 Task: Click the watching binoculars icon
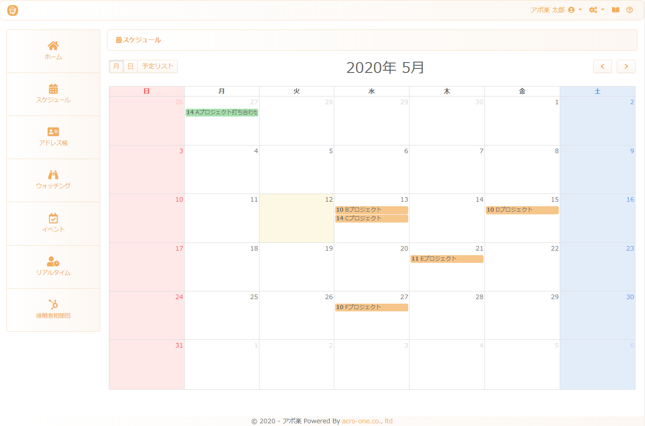(53, 174)
